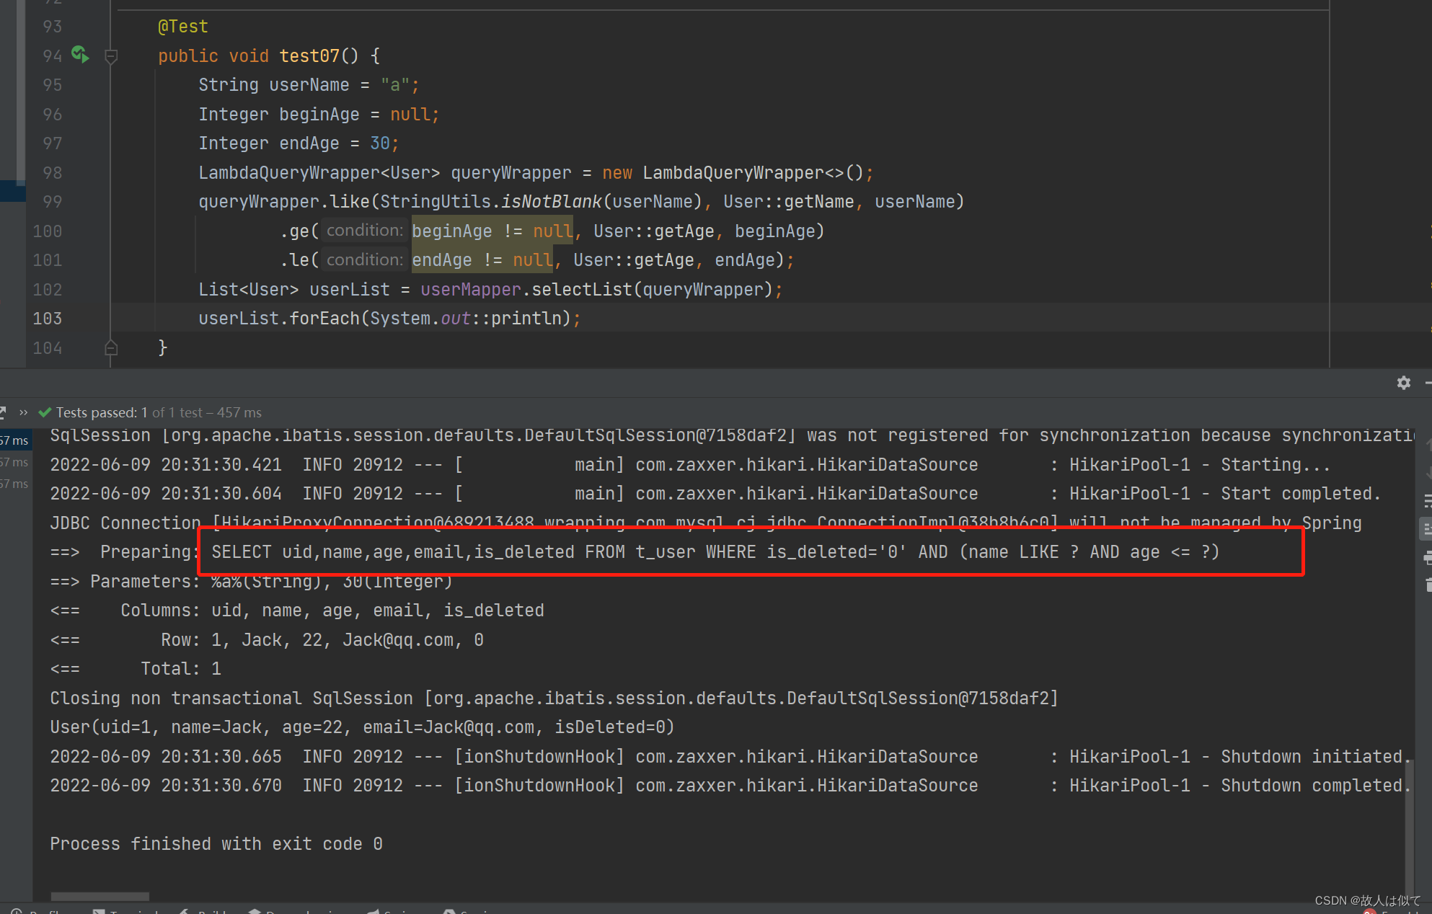This screenshot has height=914, width=1432.
Task: Place caret on the test07 method name
Action: point(309,56)
